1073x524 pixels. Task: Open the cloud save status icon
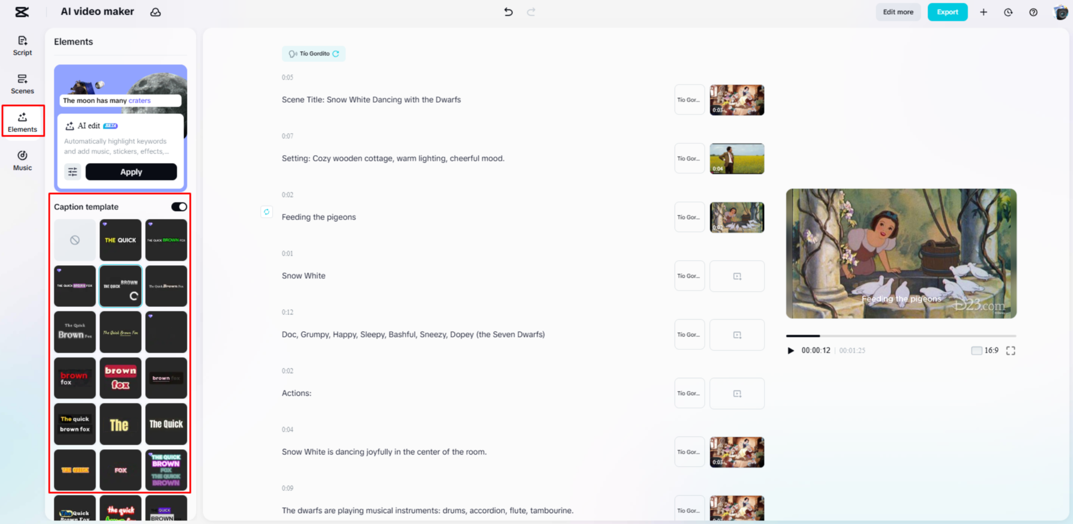[x=156, y=12]
